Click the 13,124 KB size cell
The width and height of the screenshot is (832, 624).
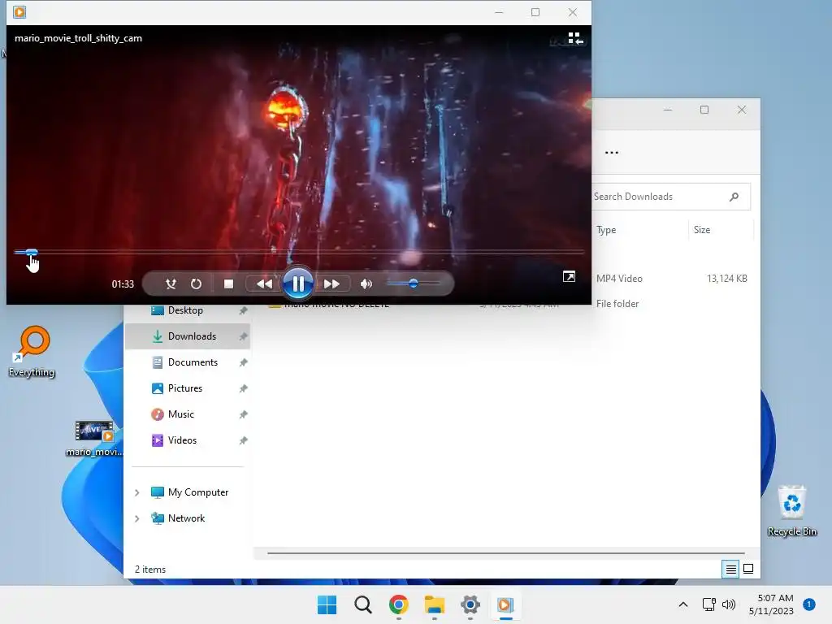[x=726, y=279]
